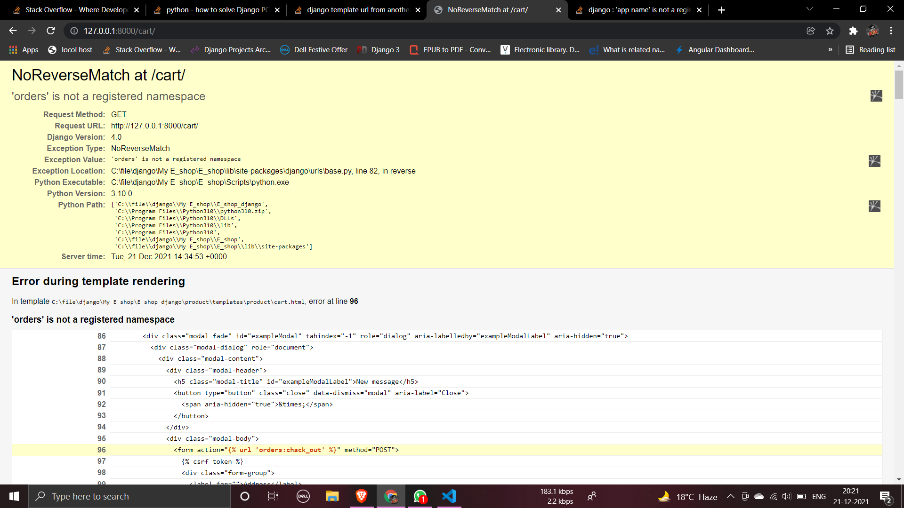
Task: Click the Request URL http://127.0.0.1:8000/cart/ value
Action: (154, 126)
